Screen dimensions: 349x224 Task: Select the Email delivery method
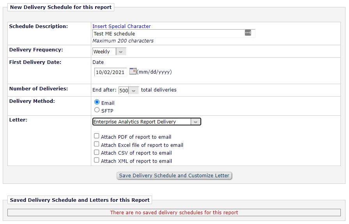tap(97, 102)
